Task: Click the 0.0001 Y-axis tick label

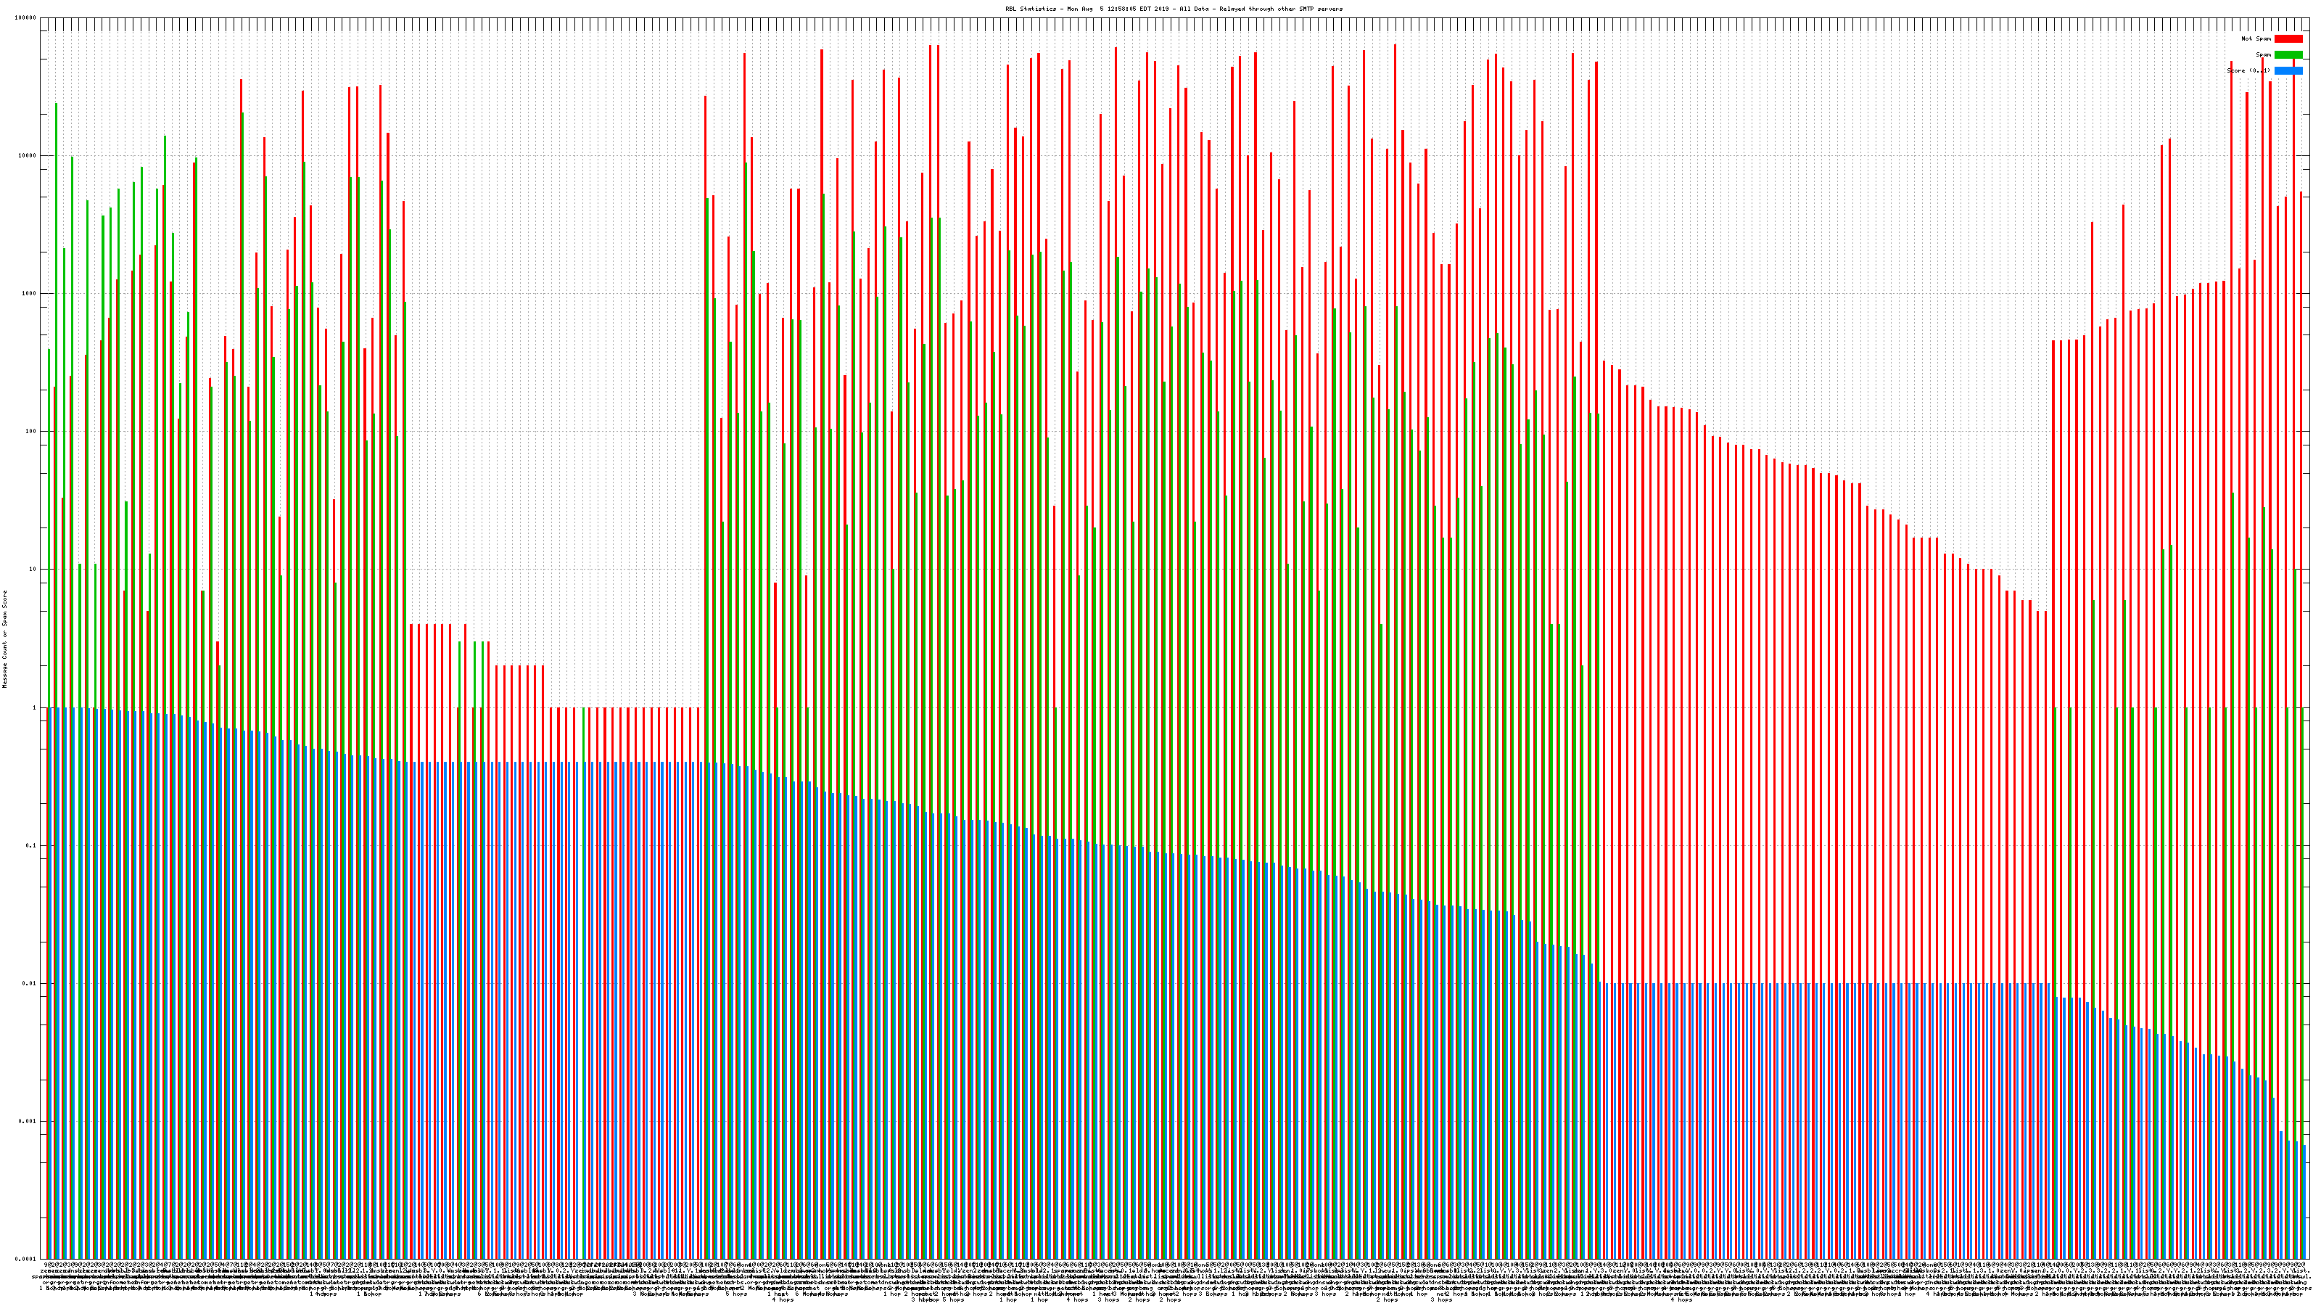Action: click(27, 1259)
